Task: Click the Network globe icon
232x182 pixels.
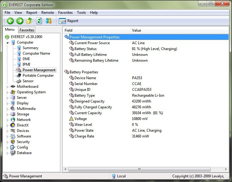Action: (x=13, y=120)
